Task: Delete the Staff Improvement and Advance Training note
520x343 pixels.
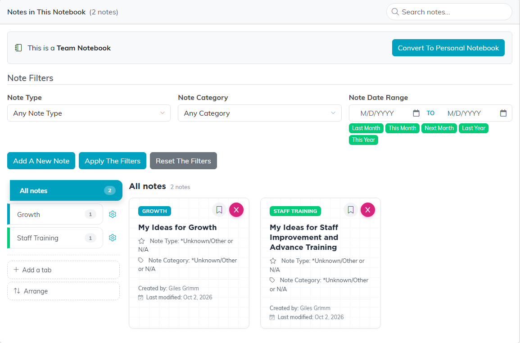Action: pos(368,210)
